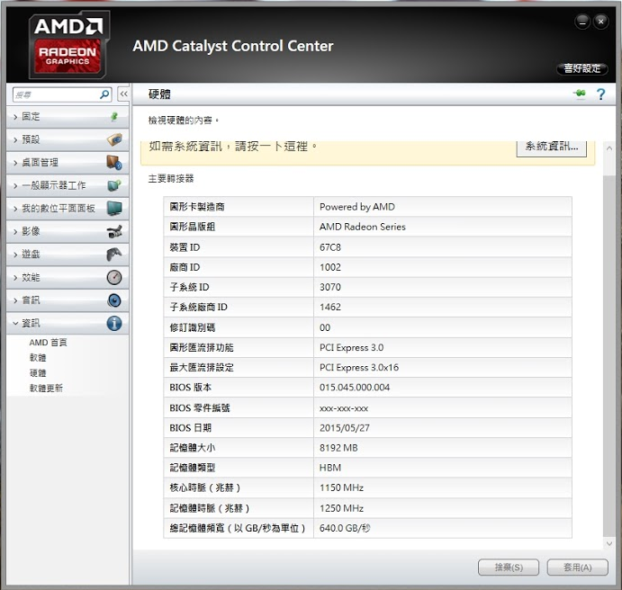This screenshot has width=622, height=590.
Task: Select the subsystem vendor ID '1462'
Action: [330, 307]
